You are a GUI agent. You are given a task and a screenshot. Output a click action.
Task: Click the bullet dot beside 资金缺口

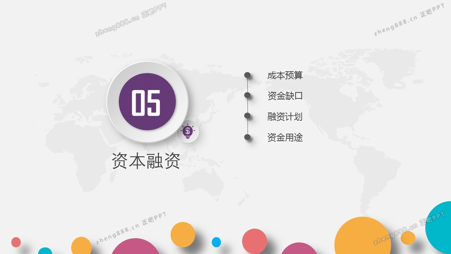247,95
